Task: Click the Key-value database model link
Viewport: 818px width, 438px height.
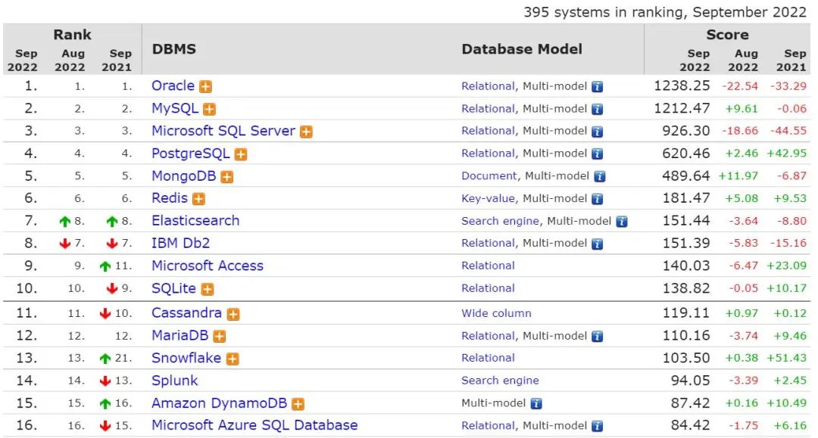Action: (488, 199)
